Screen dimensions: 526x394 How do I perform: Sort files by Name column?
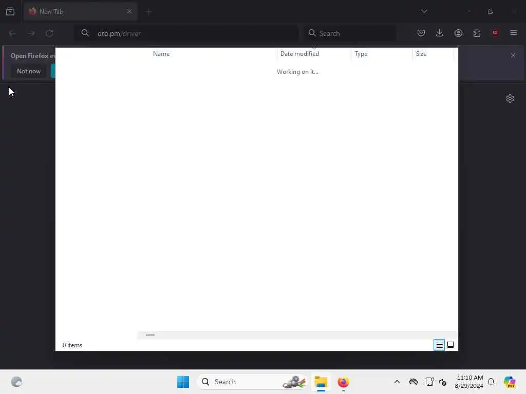161,54
